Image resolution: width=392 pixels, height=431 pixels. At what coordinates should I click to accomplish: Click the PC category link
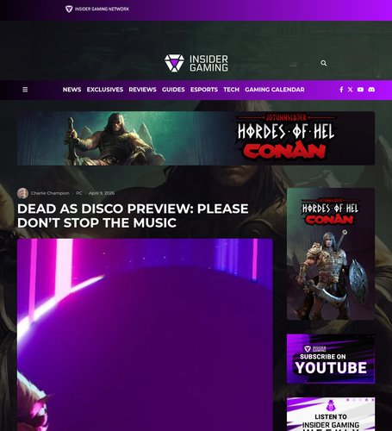79,193
